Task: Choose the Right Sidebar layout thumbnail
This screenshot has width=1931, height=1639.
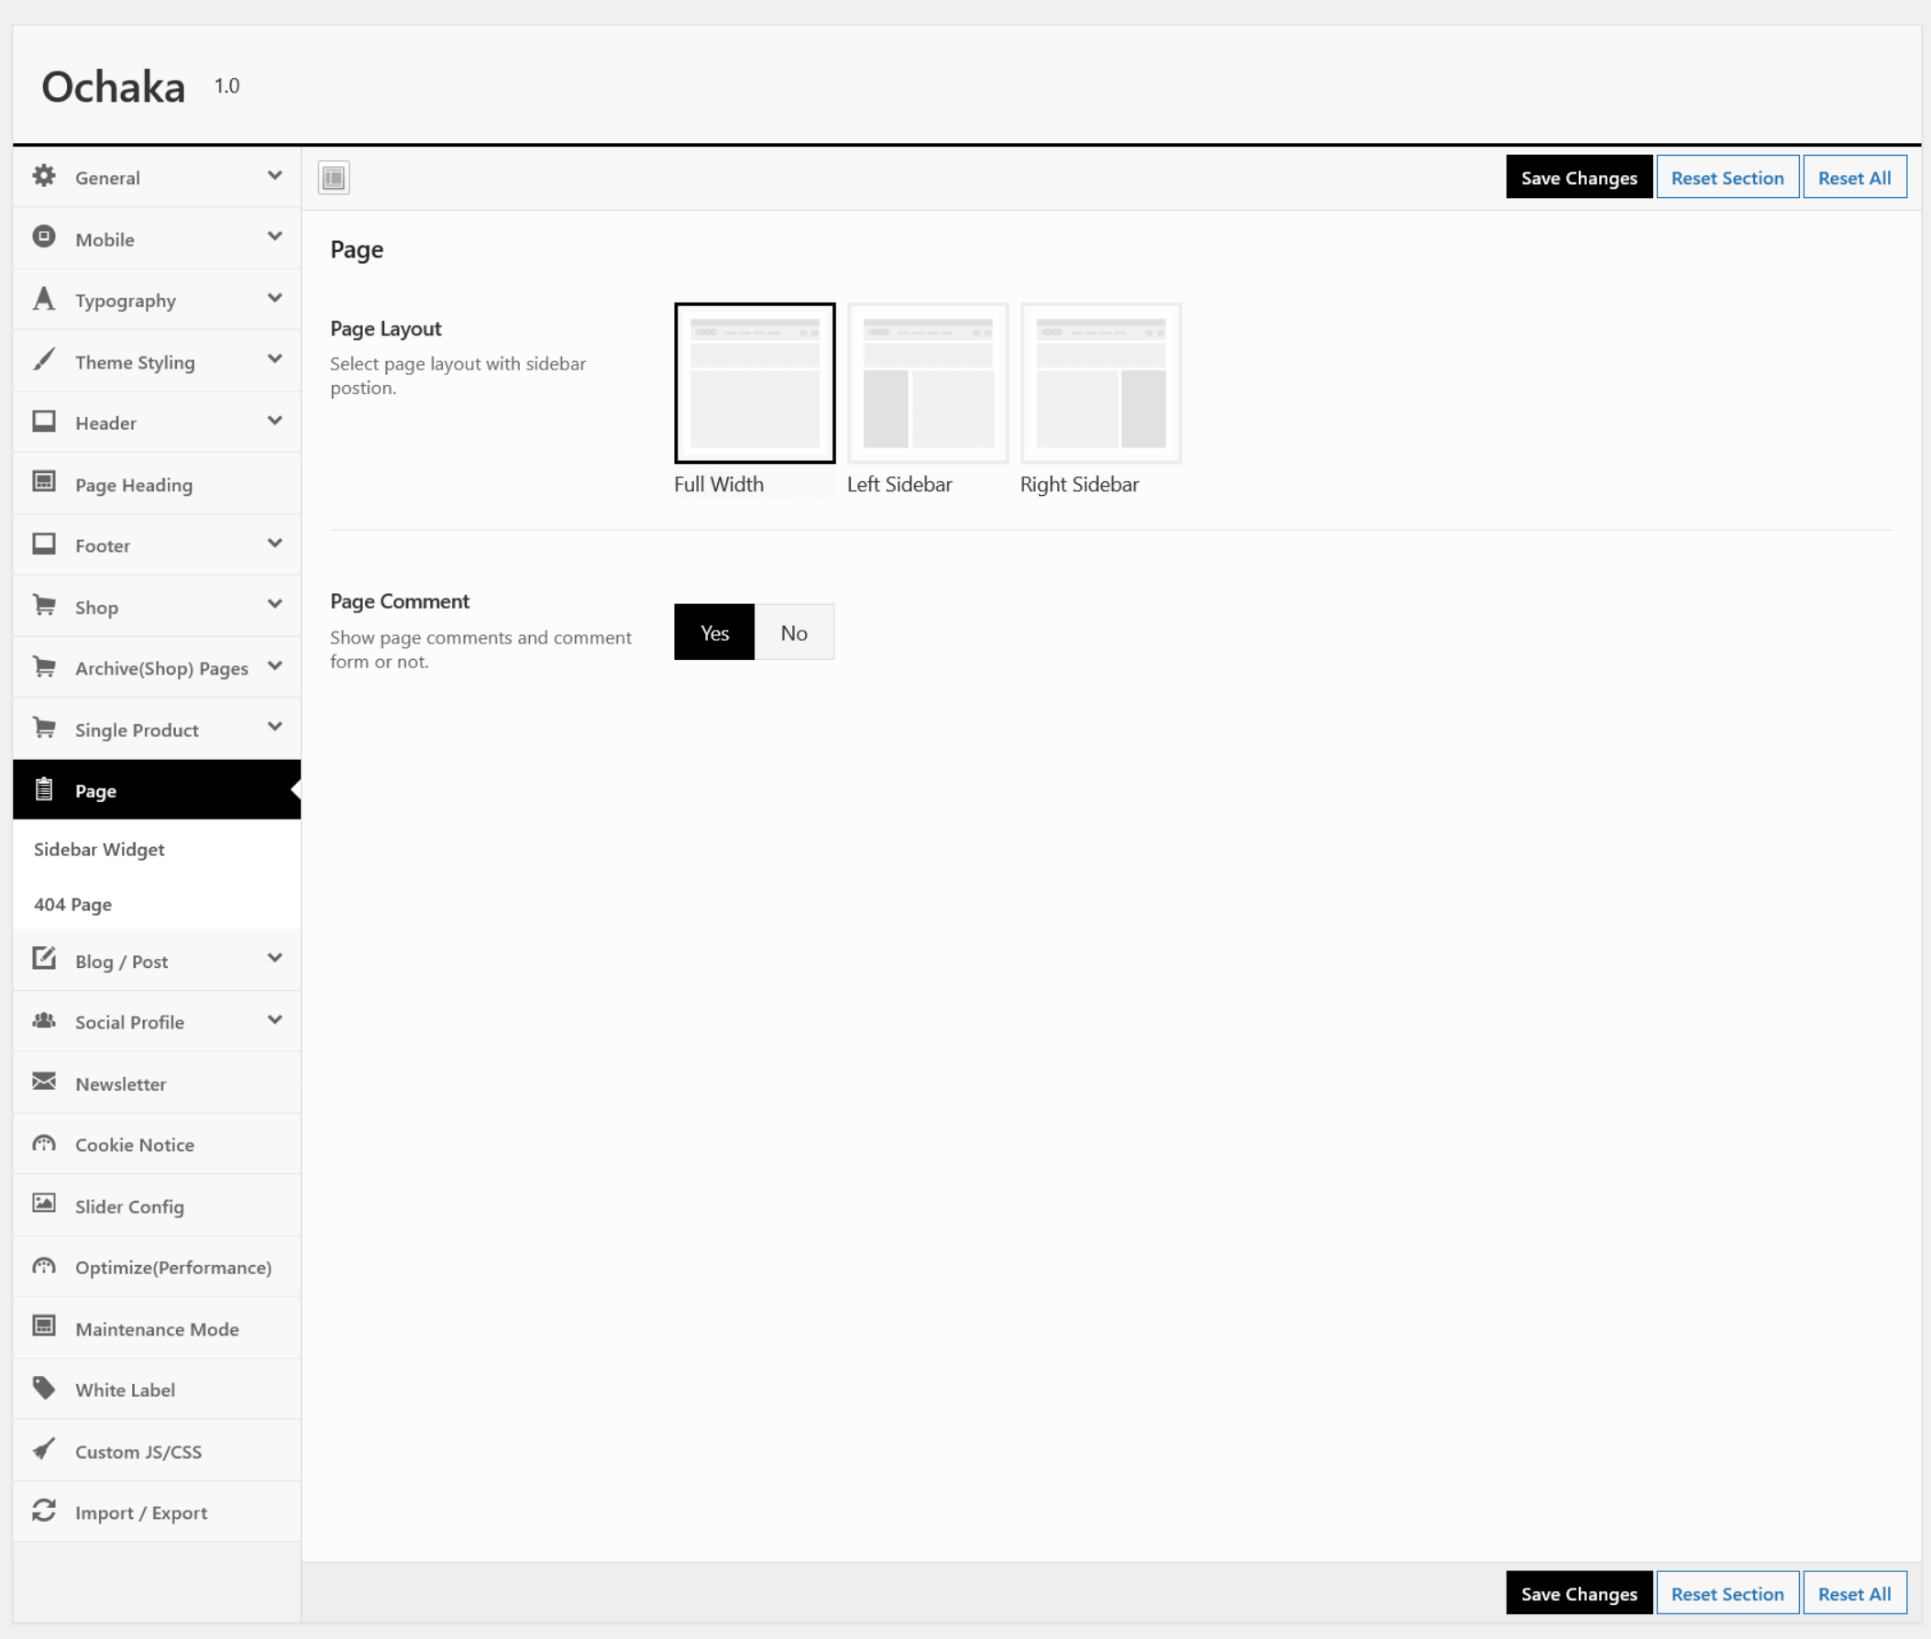Action: tap(1100, 383)
